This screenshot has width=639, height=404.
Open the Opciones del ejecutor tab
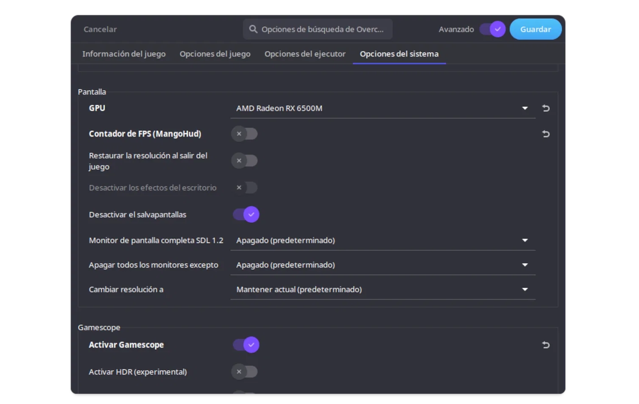click(305, 54)
